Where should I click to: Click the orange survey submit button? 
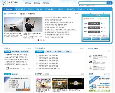(26, 89)
